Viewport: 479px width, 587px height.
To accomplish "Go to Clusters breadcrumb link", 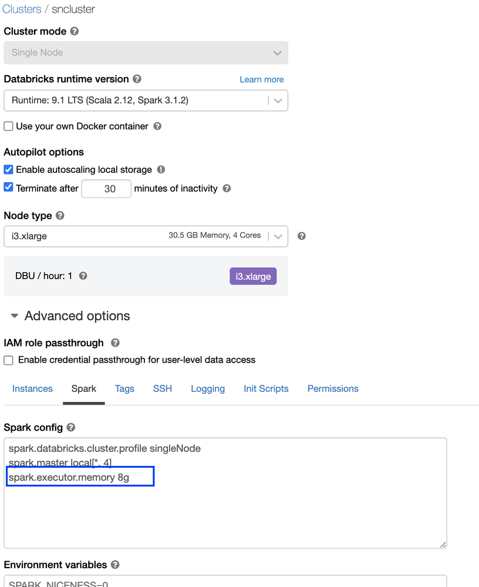I will click(x=22, y=9).
